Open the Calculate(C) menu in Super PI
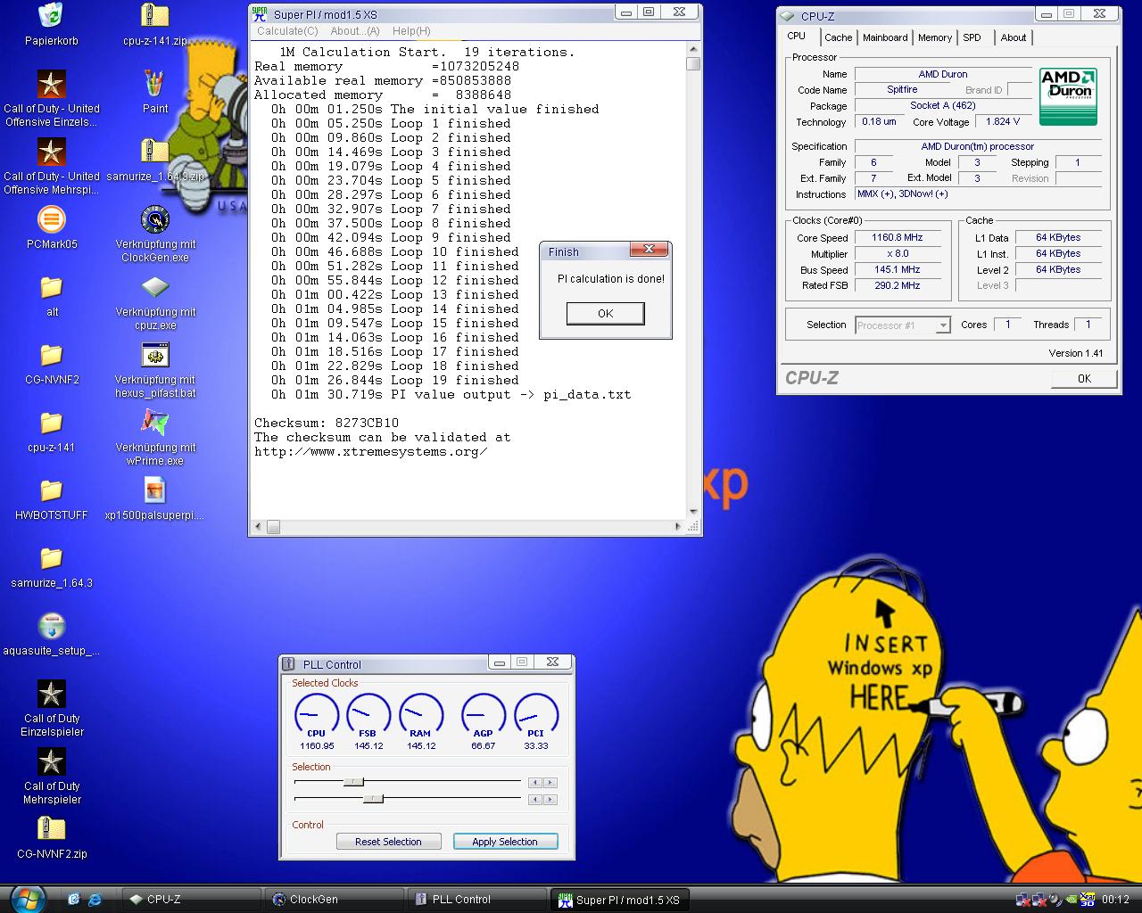Viewport: 1142px width, 913px height. [x=287, y=31]
